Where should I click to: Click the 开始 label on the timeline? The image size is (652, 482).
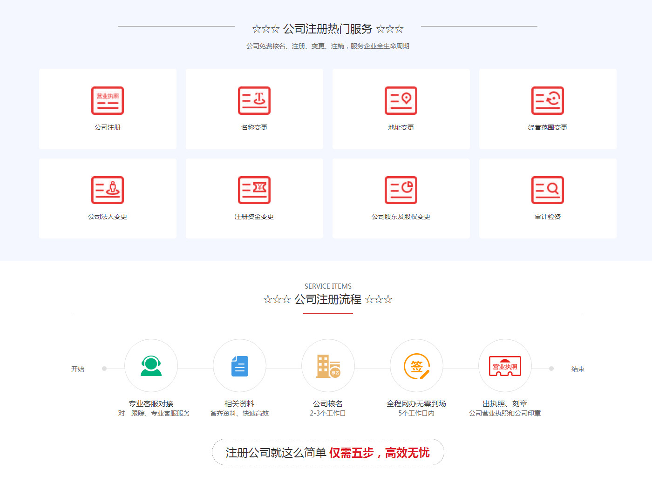click(x=78, y=369)
